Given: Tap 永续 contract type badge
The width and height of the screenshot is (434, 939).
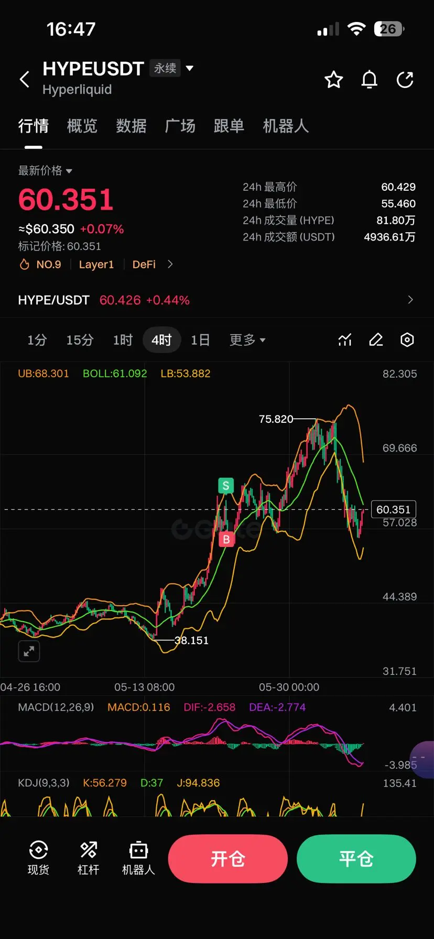Looking at the screenshot, I should [165, 68].
